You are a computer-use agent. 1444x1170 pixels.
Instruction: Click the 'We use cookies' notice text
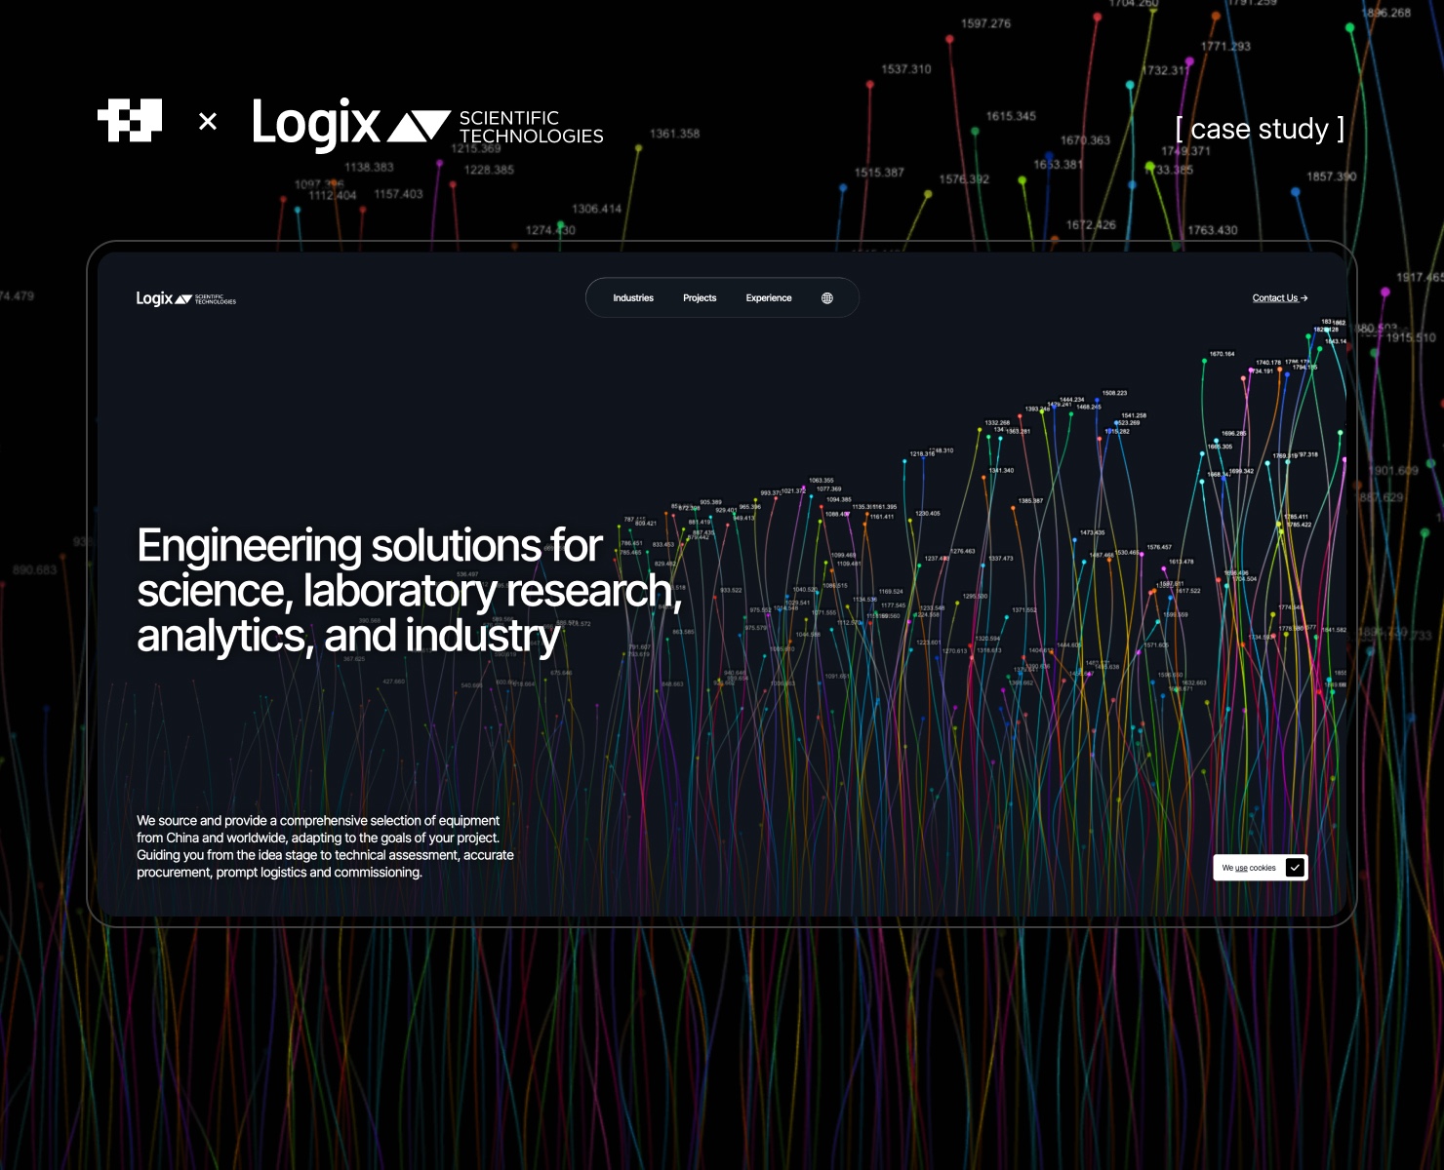click(x=1249, y=868)
